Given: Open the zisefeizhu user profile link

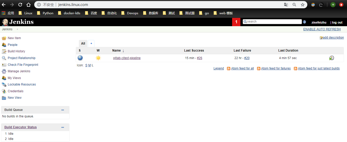Looking at the screenshot, I should [x=319, y=23].
